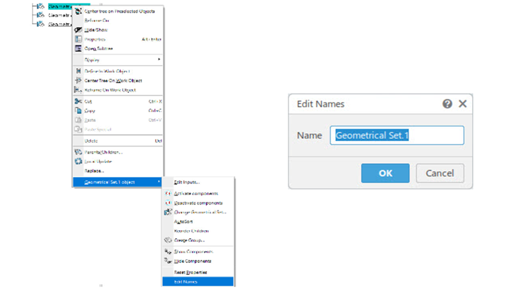Click the Properties icon in context menu

click(78, 39)
